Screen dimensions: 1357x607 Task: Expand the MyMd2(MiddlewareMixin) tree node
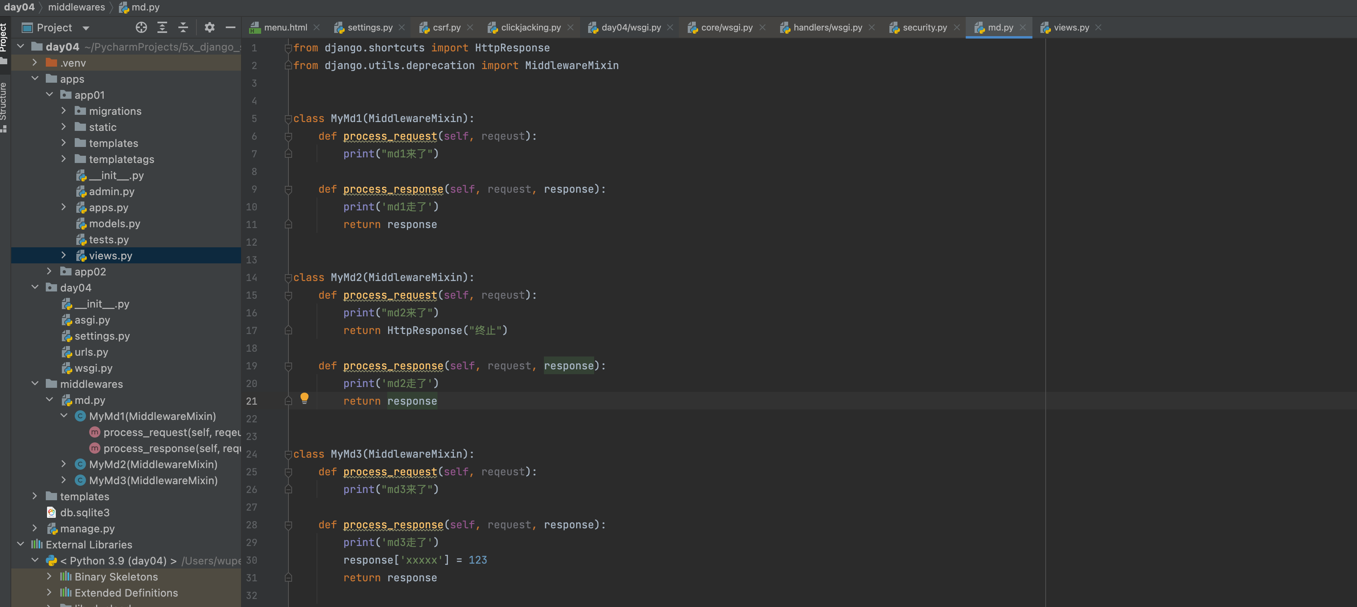(64, 464)
